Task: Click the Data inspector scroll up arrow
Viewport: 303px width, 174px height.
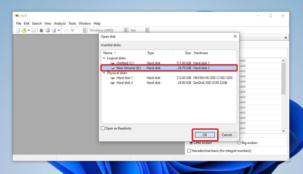Action: pyautogui.click(x=283, y=60)
